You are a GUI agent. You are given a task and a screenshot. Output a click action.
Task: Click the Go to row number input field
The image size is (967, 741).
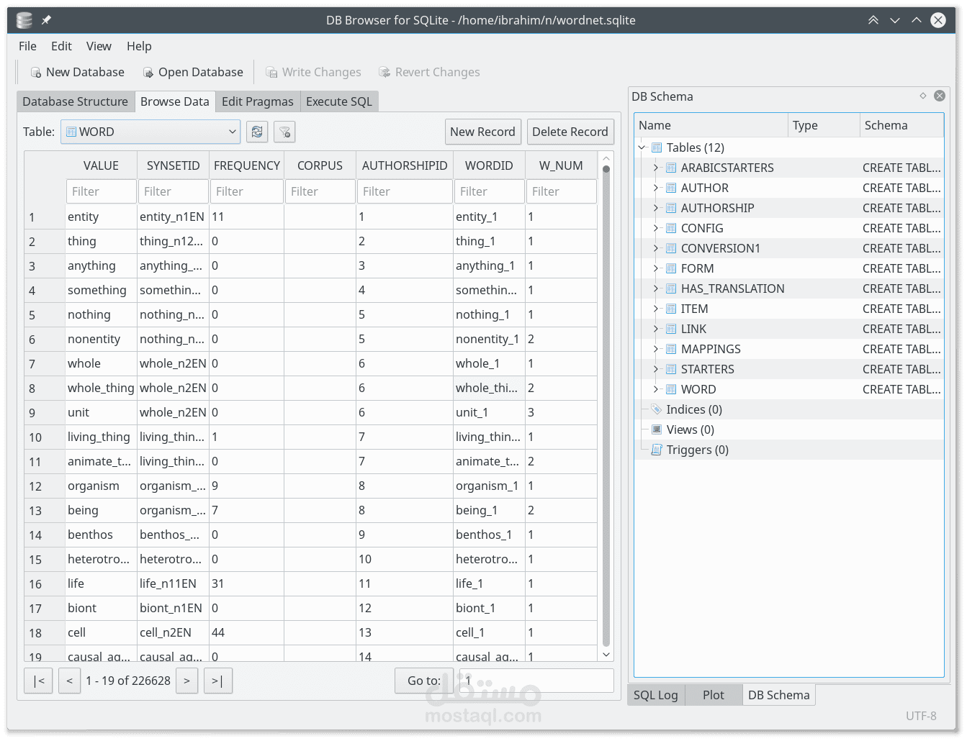537,681
